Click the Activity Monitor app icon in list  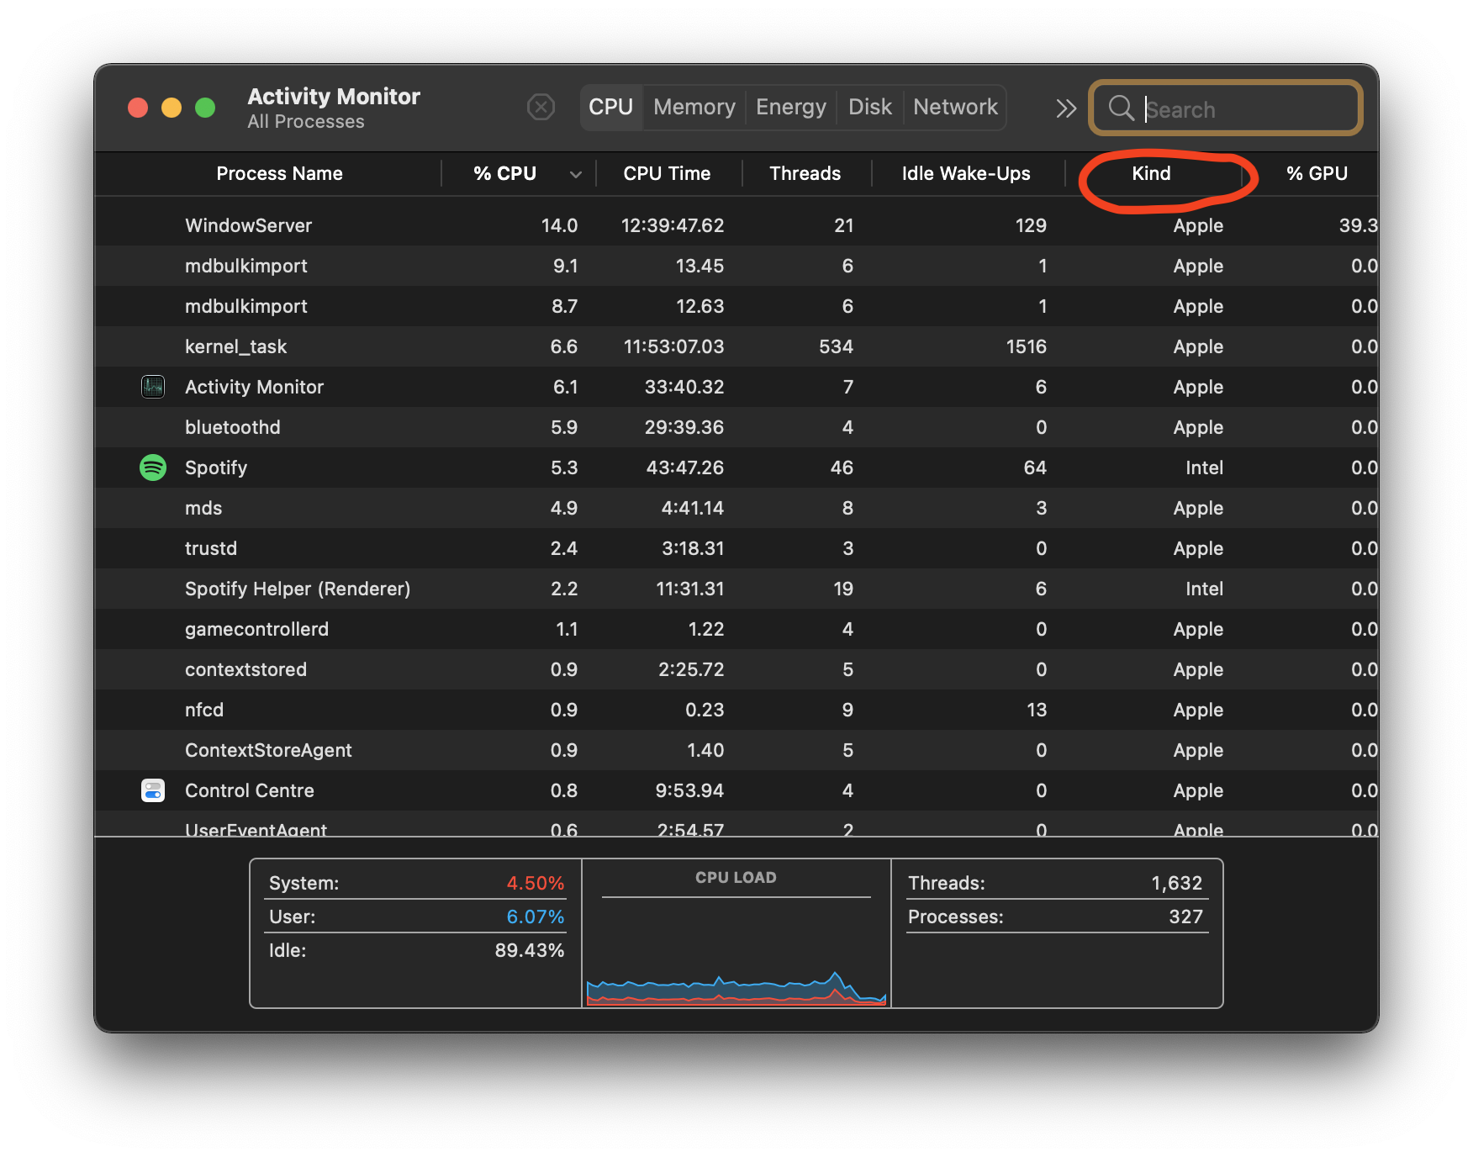[x=153, y=387]
